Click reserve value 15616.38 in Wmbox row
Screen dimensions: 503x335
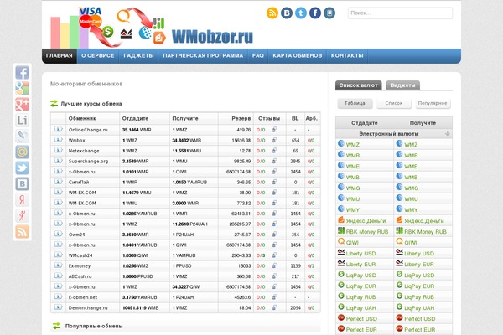tap(241, 141)
